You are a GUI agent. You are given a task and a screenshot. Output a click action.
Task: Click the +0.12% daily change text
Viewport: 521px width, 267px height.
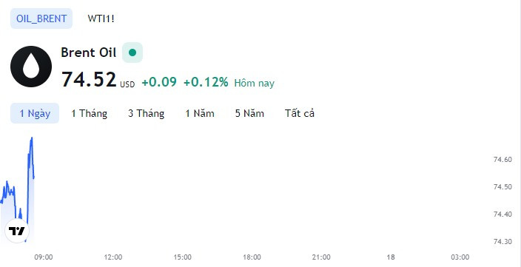(206, 82)
